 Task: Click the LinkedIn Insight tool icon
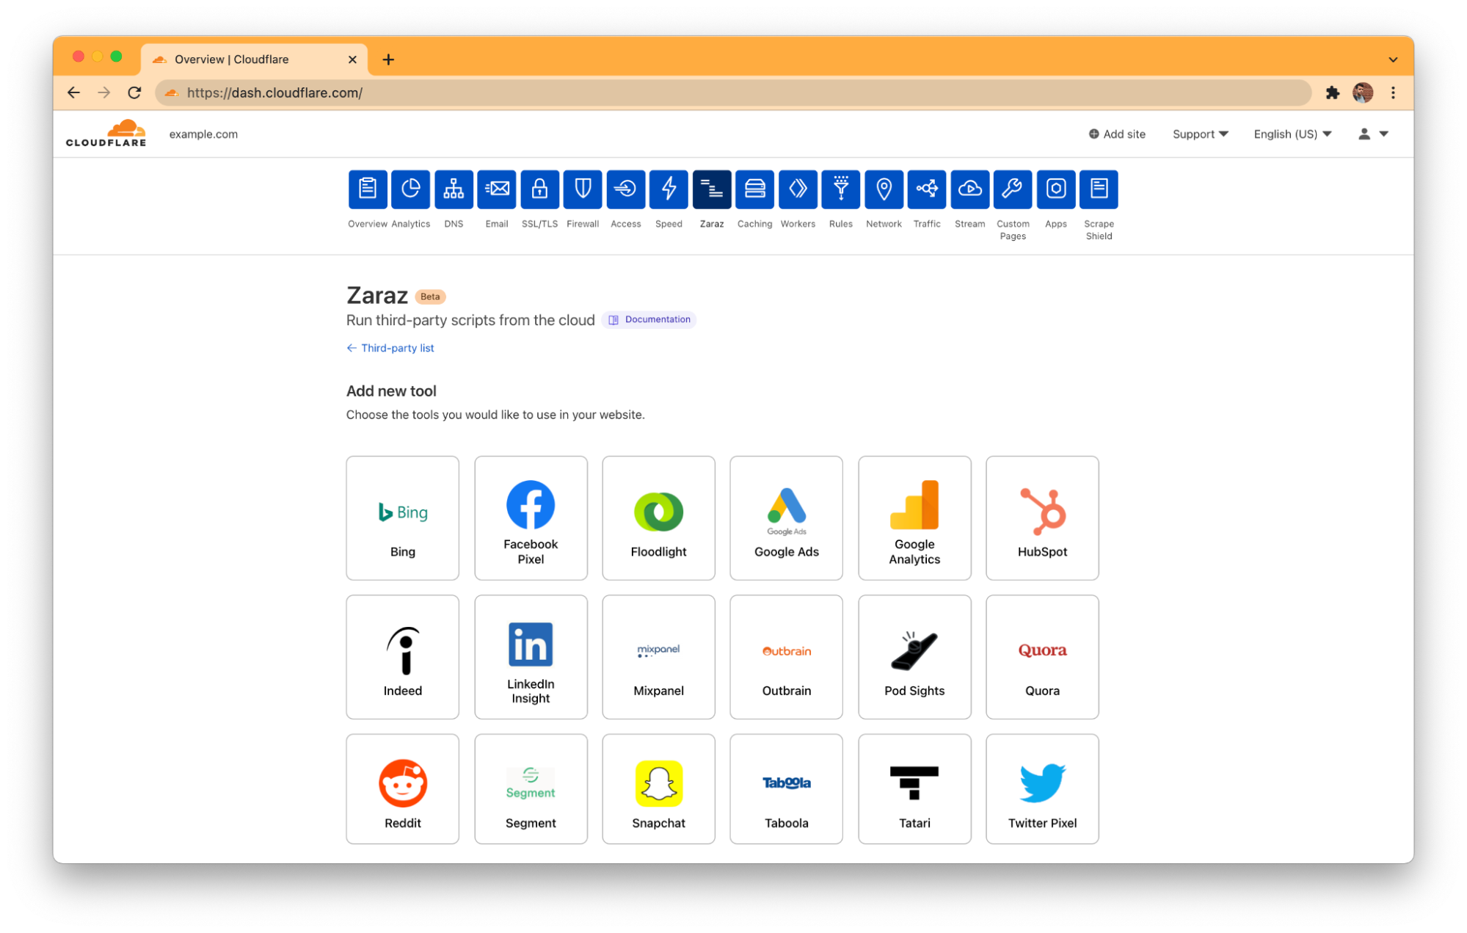click(x=529, y=657)
